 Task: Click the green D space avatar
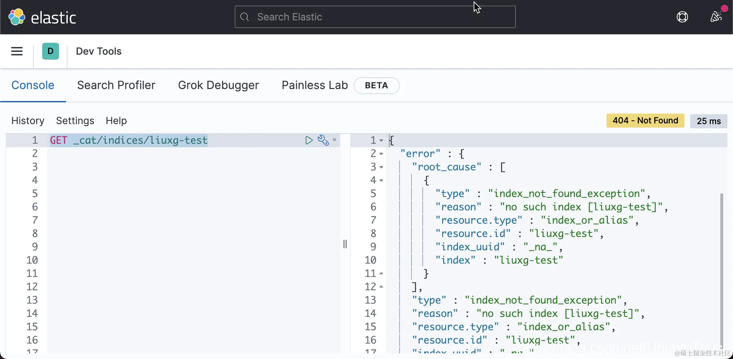tap(51, 52)
